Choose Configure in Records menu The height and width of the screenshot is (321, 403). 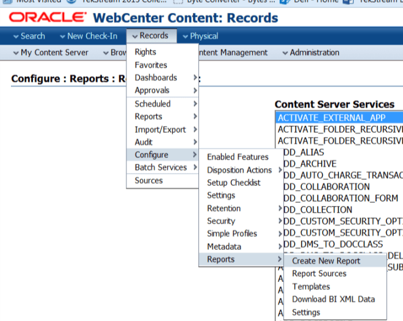162,155
